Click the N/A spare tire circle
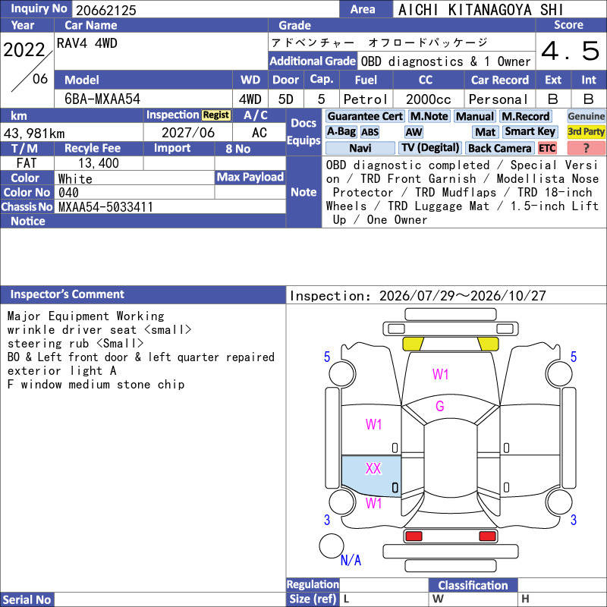The width and height of the screenshot is (607, 607). (x=332, y=546)
